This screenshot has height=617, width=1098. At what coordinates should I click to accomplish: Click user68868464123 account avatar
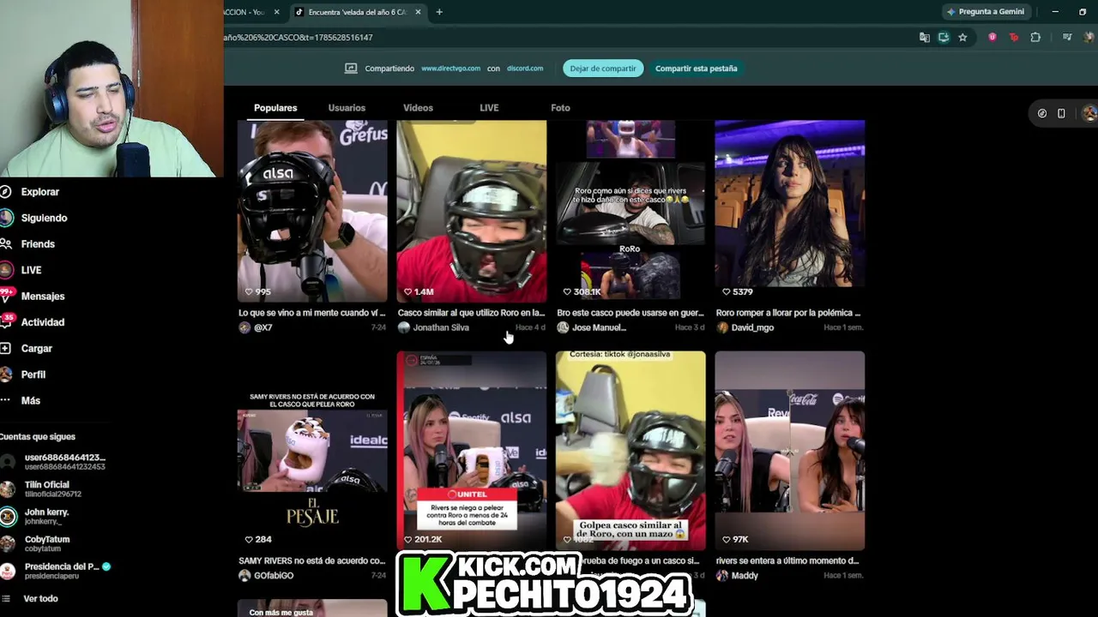pos(8,462)
